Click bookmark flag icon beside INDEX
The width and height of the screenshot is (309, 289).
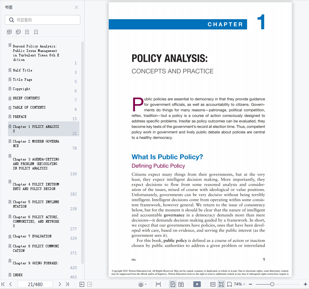pos(10,275)
